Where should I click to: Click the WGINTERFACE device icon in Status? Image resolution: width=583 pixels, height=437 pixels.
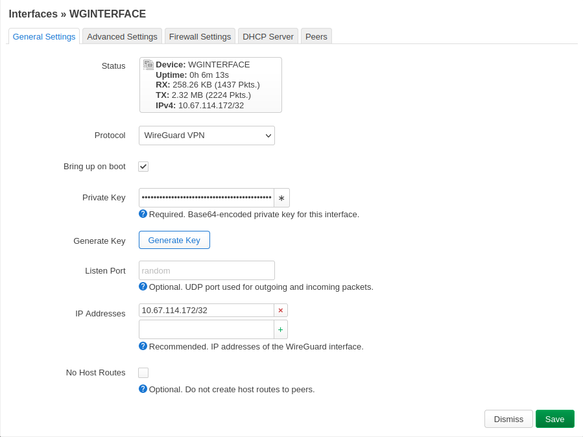149,65
